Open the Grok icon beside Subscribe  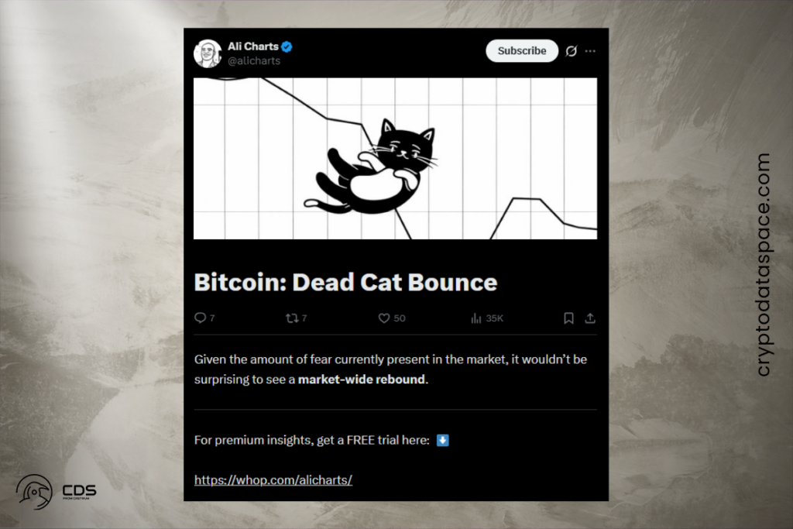coord(572,51)
